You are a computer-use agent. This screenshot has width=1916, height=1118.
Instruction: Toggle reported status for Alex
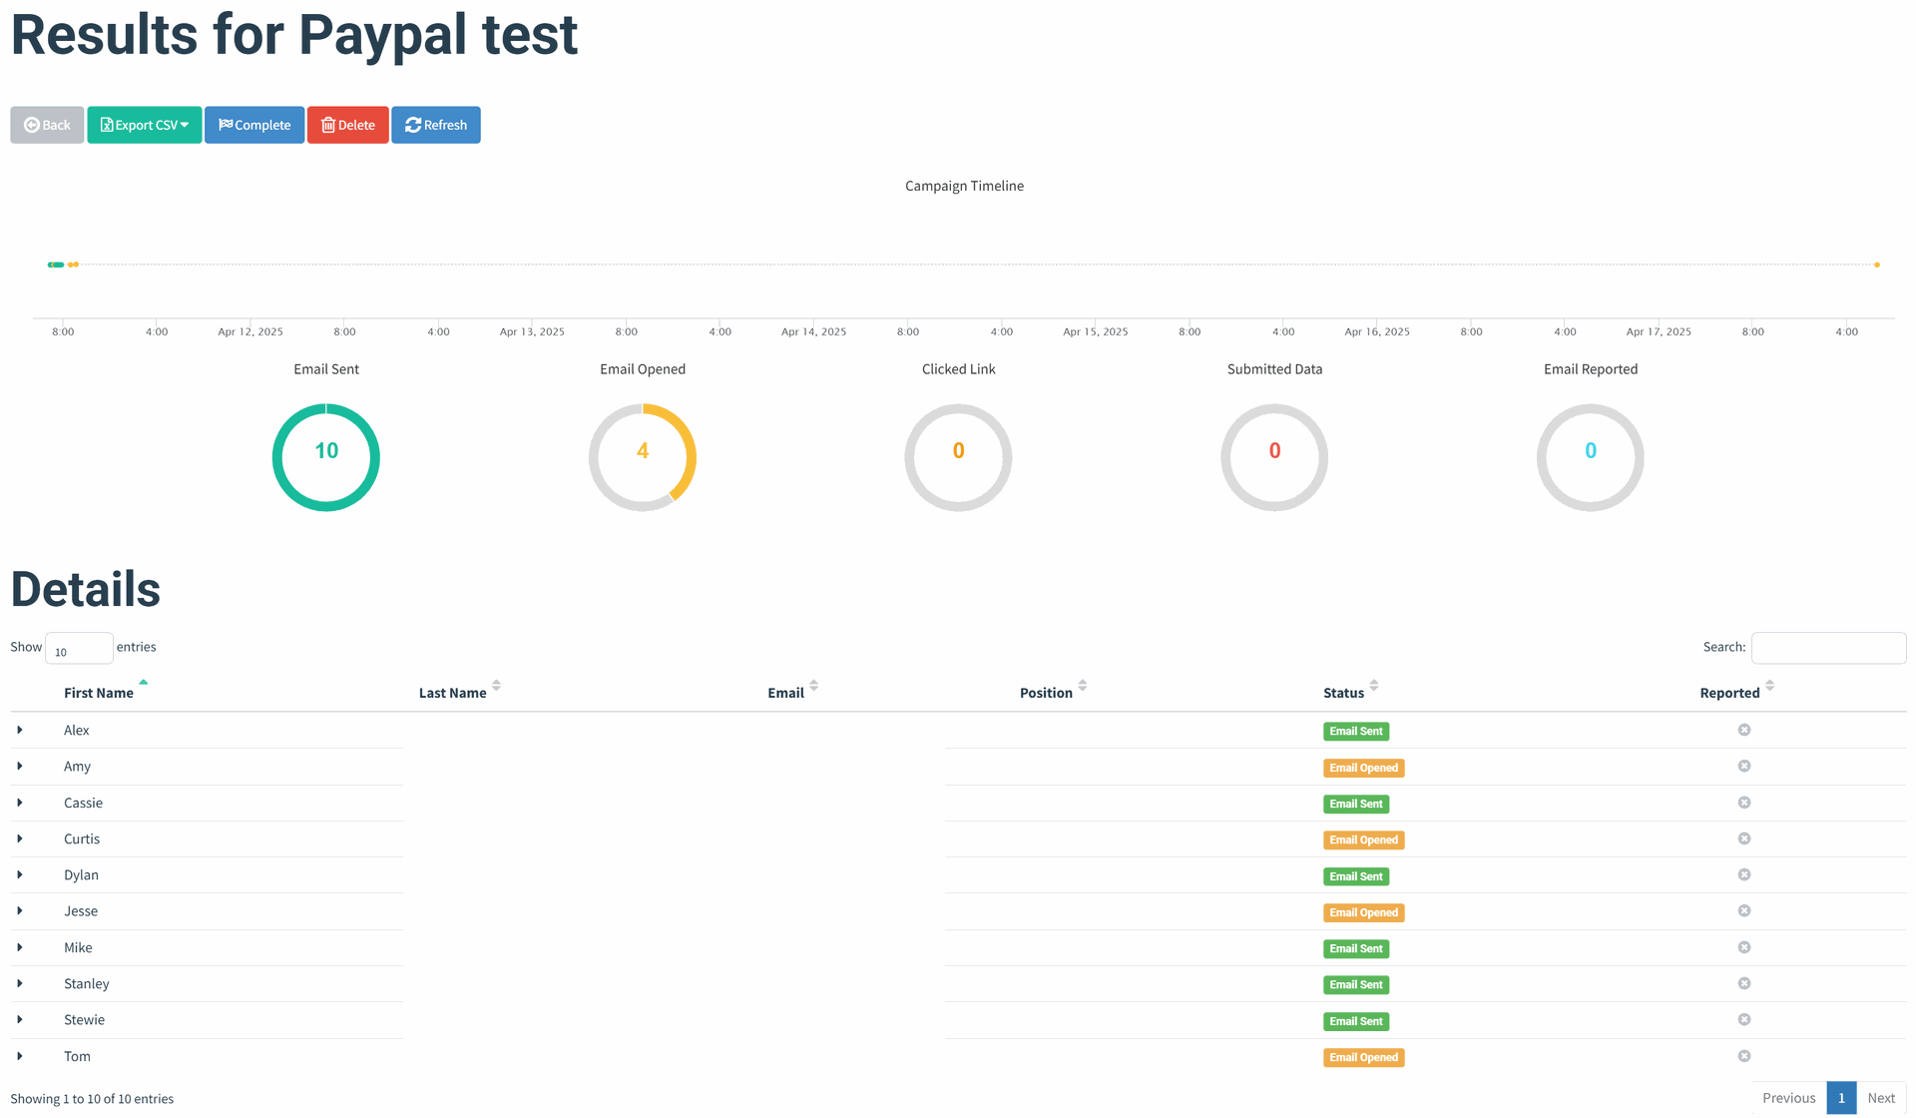[1743, 730]
